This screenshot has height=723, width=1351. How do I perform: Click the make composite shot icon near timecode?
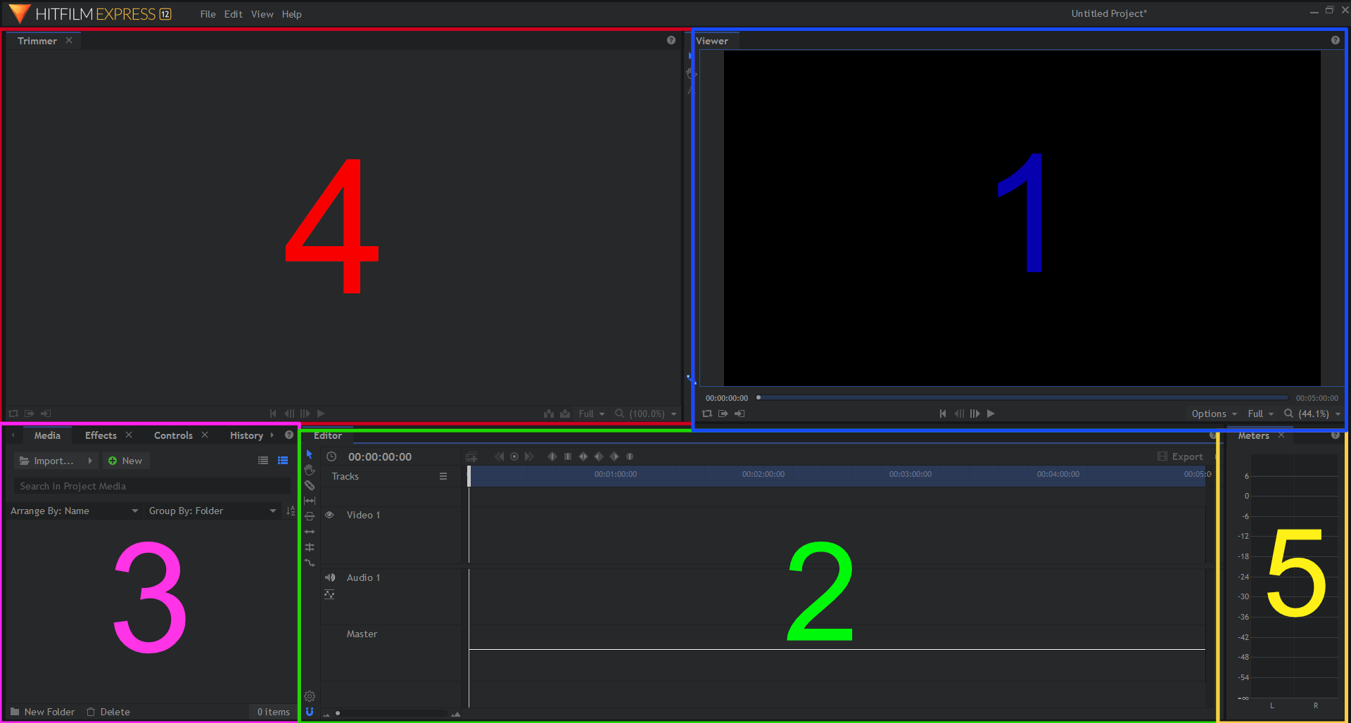[471, 456]
